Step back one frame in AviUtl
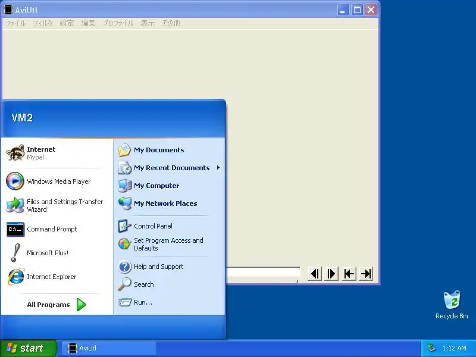 [315, 274]
